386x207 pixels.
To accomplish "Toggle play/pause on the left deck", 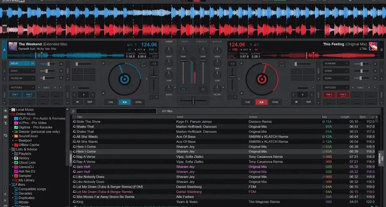I will point(124,102).
